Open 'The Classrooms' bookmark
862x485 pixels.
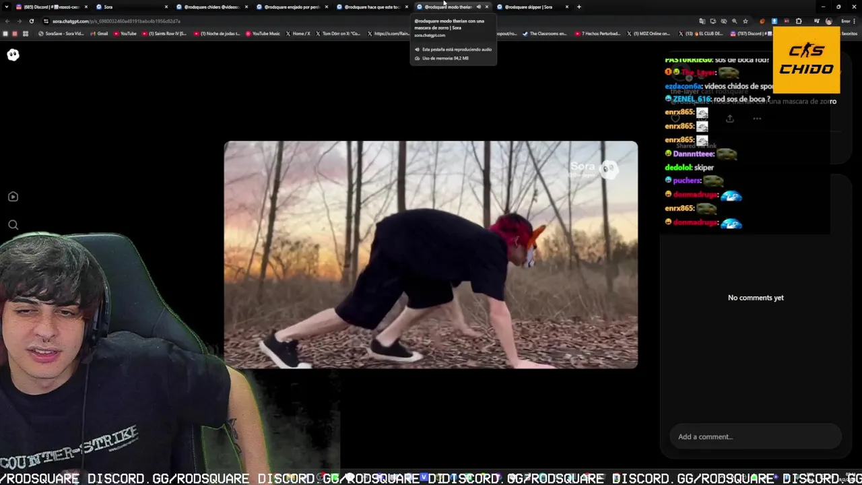(x=545, y=33)
